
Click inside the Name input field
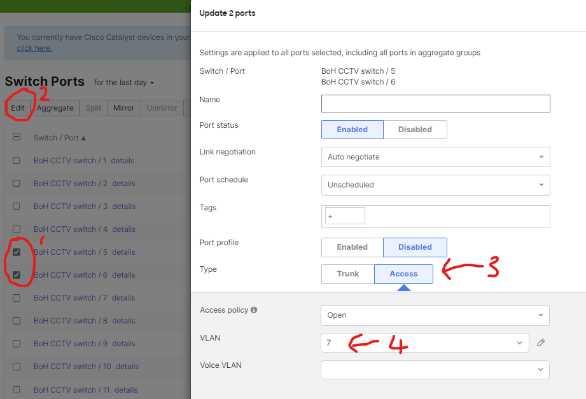pyautogui.click(x=435, y=103)
